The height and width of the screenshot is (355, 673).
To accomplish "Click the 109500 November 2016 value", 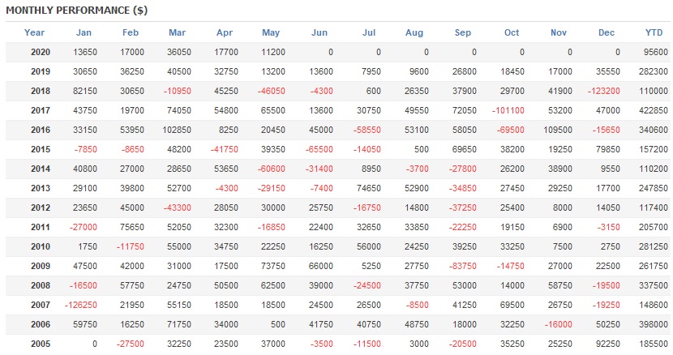I will (x=555, y=130).
